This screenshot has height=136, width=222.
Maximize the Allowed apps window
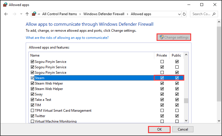202,5
